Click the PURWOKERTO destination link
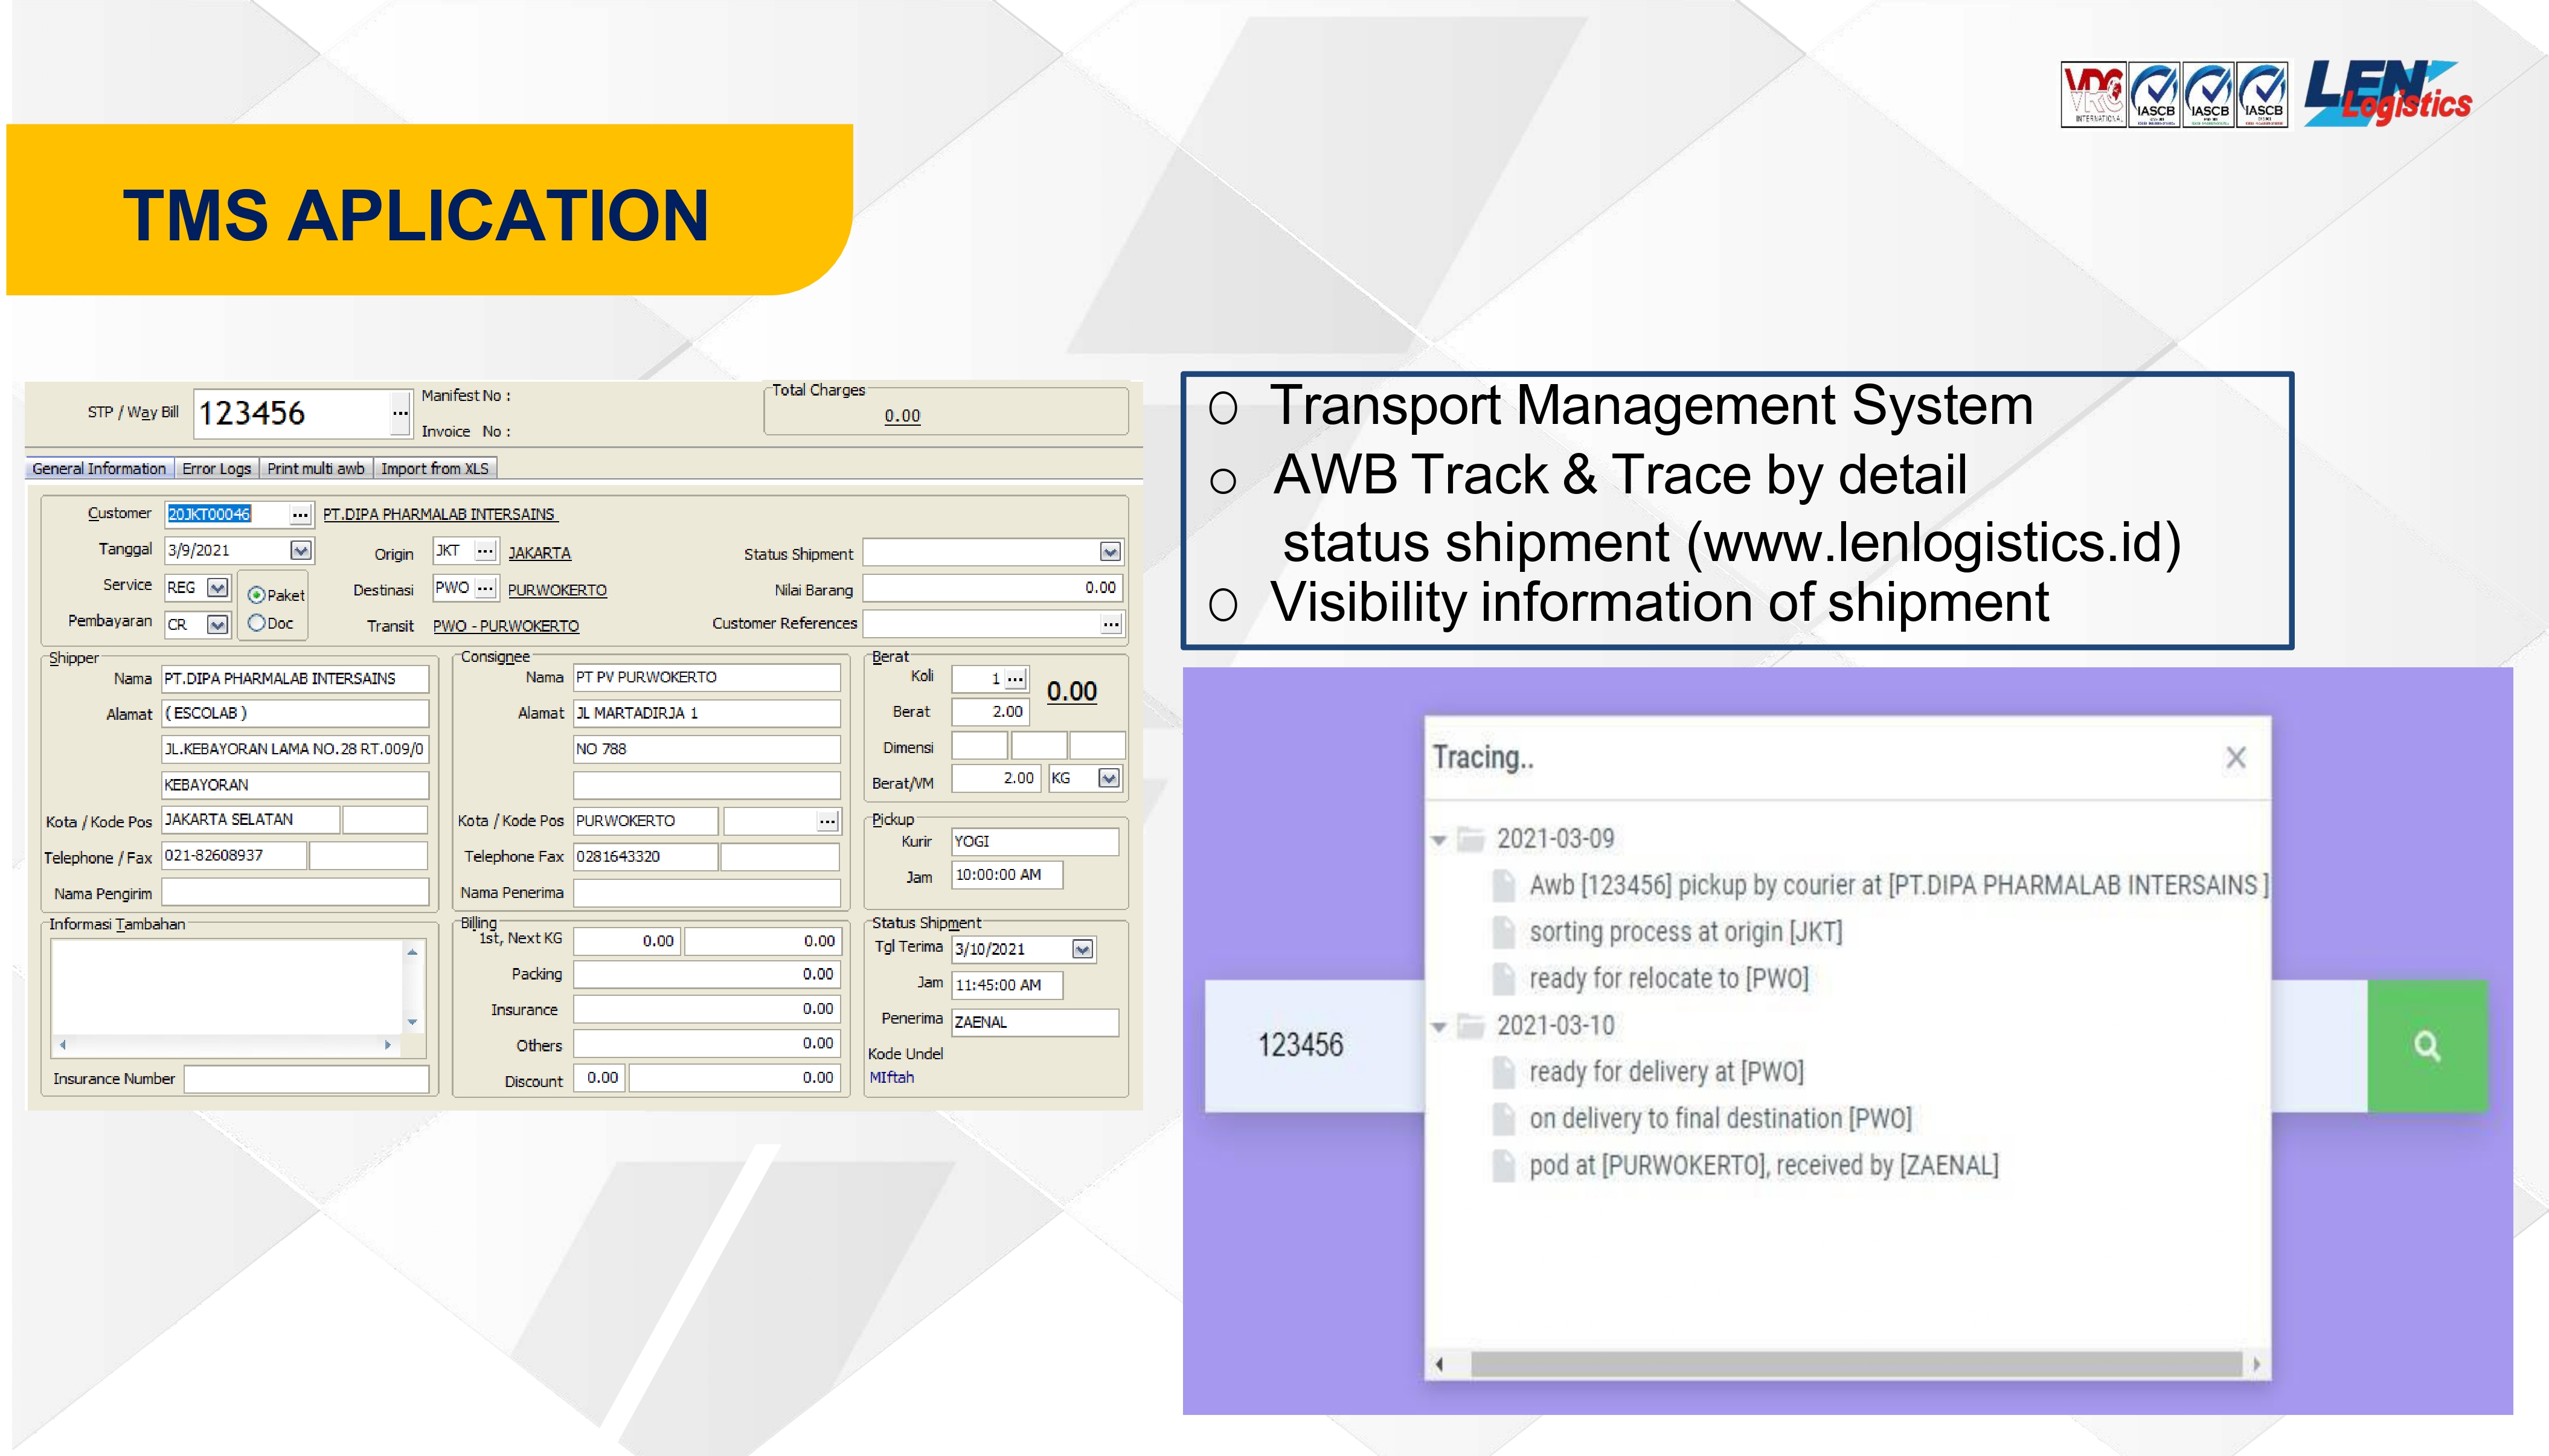 557,590
